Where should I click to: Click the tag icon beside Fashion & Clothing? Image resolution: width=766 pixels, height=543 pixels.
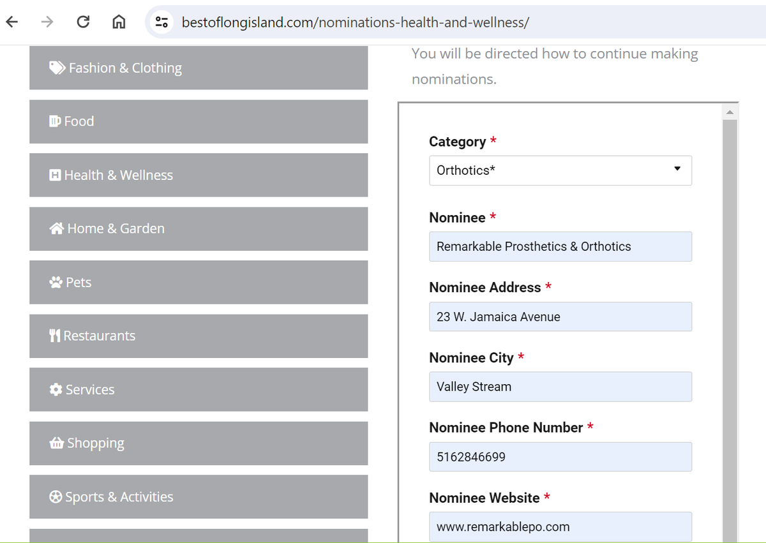point(57,68)
